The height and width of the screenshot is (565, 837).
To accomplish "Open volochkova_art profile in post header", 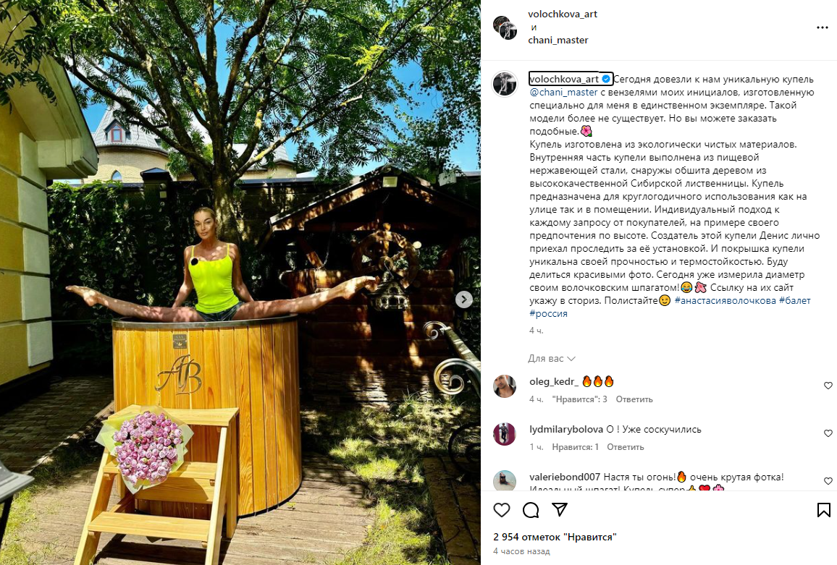I will 563,14.
